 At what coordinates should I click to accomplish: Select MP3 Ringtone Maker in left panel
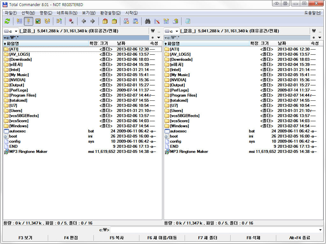82,152
